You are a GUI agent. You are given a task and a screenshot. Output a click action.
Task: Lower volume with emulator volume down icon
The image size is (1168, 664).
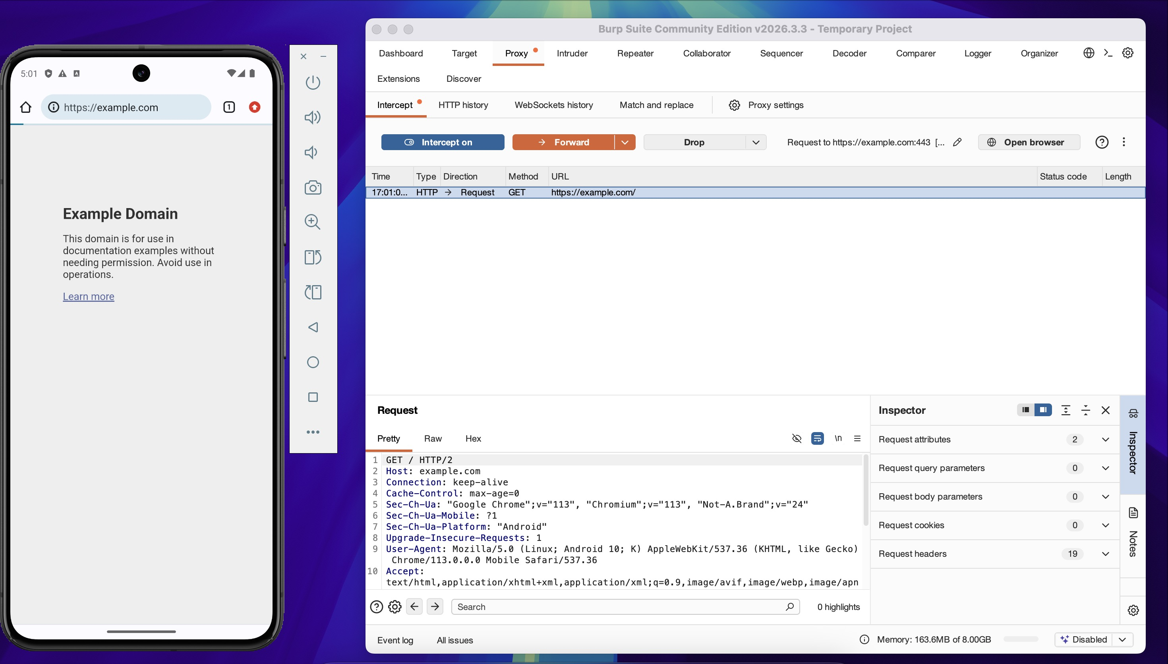coord(311,152)
